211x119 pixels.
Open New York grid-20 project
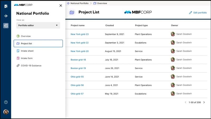(80, 51)
